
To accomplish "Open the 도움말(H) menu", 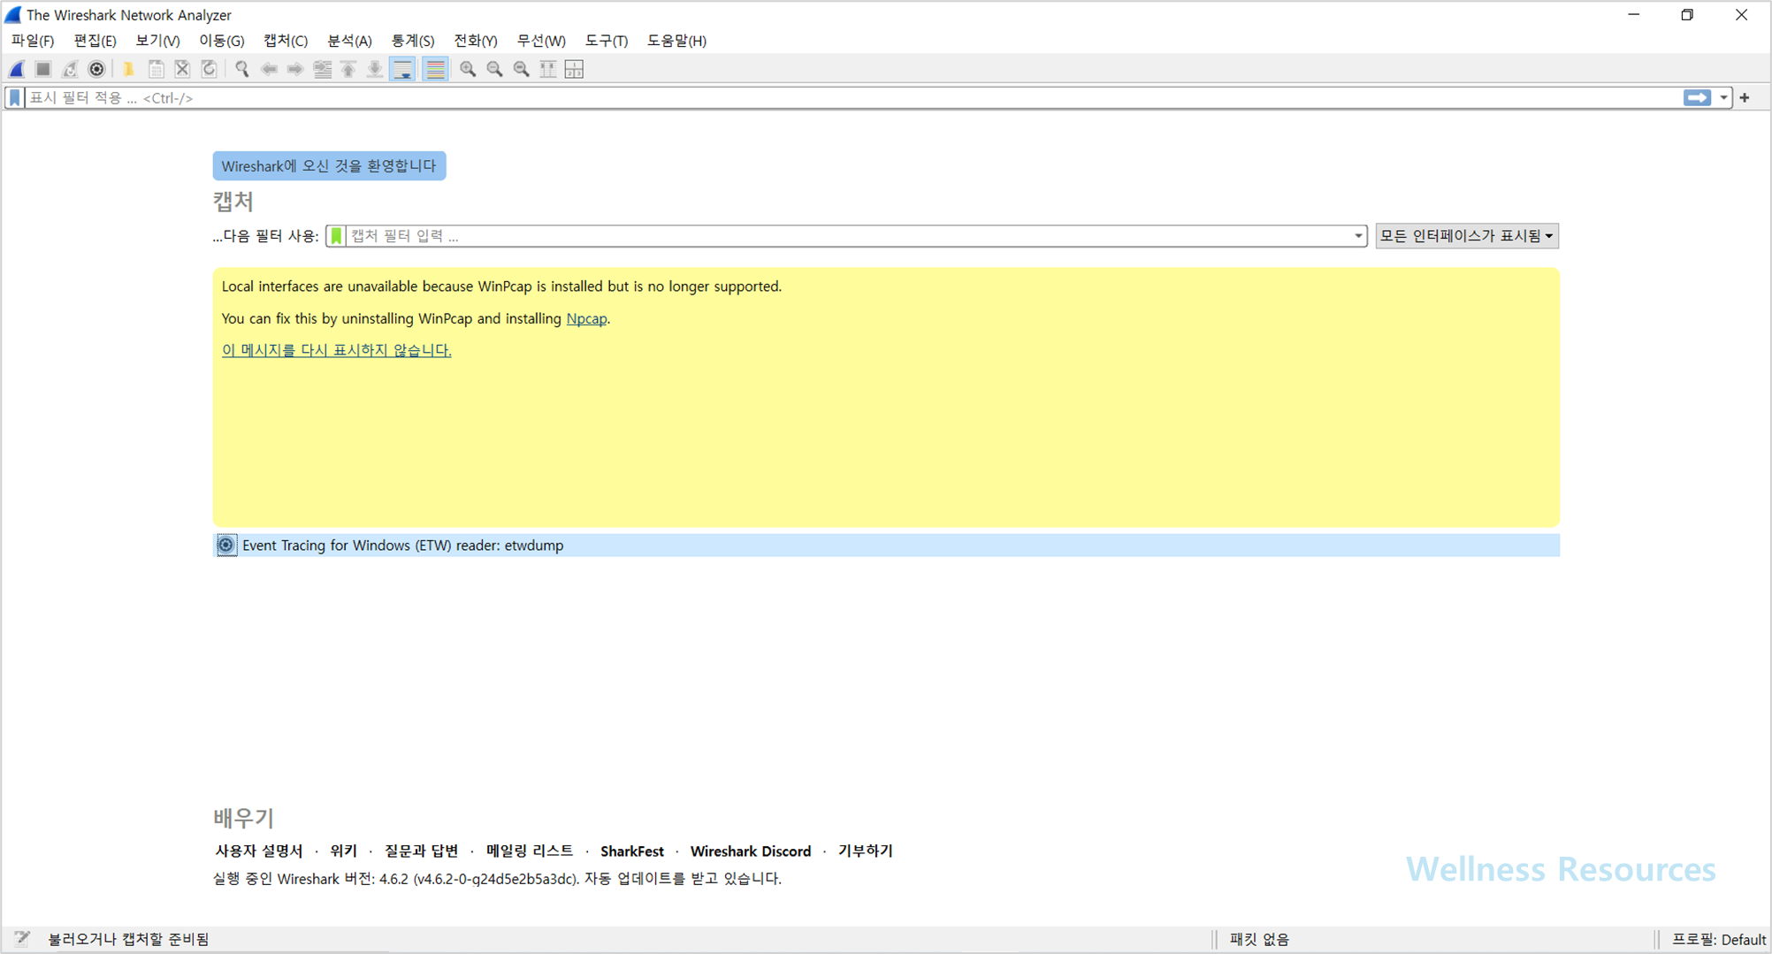I will (x=676, y=41).
